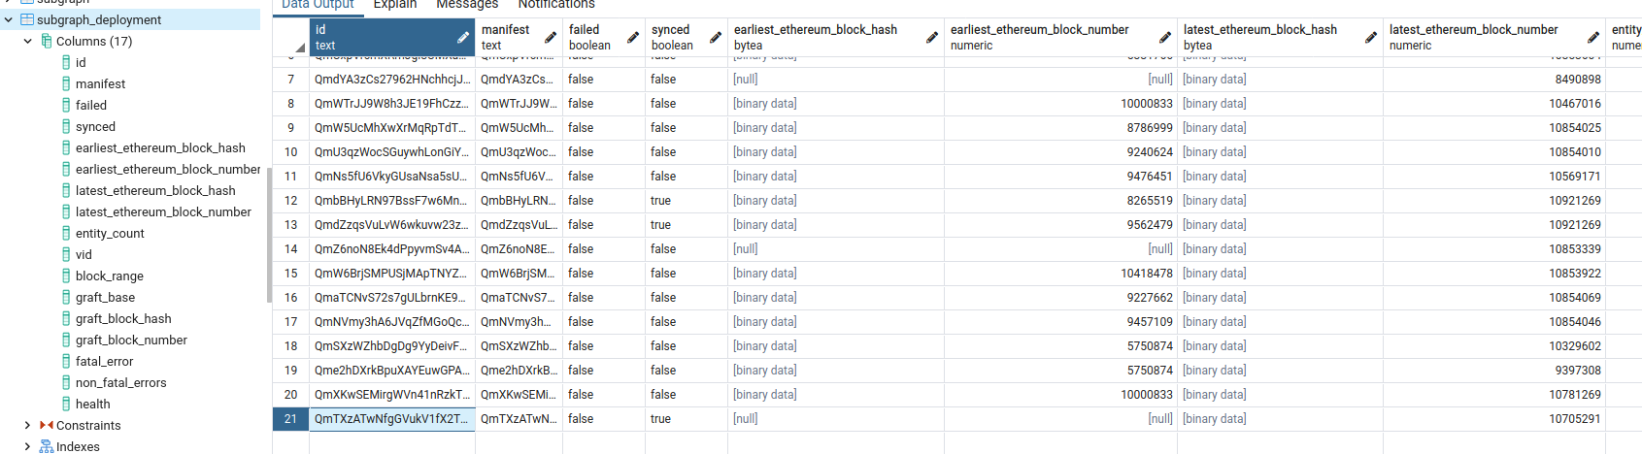Expand the Constraints node
Screen dimensions: 1642x454
[x=28, y=425]
